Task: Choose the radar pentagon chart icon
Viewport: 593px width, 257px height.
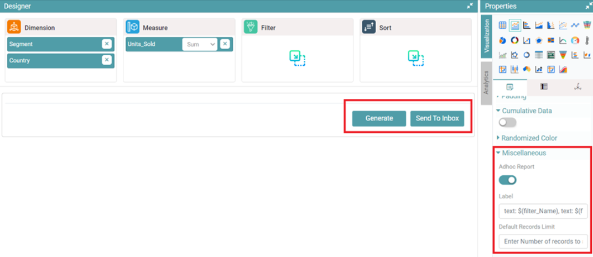Action: point(539,40)
